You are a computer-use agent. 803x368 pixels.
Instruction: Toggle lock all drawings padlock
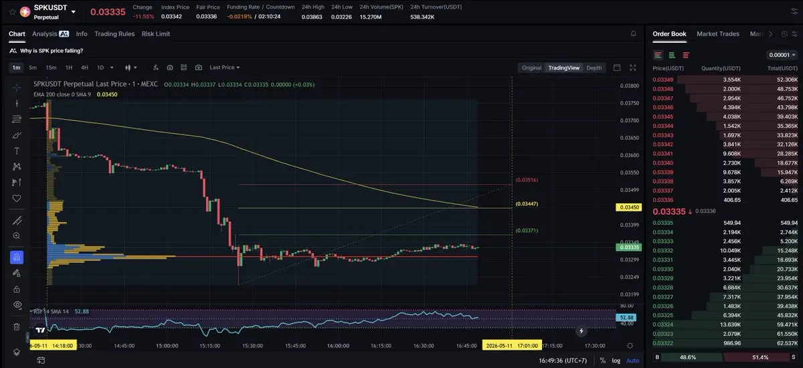17,289
